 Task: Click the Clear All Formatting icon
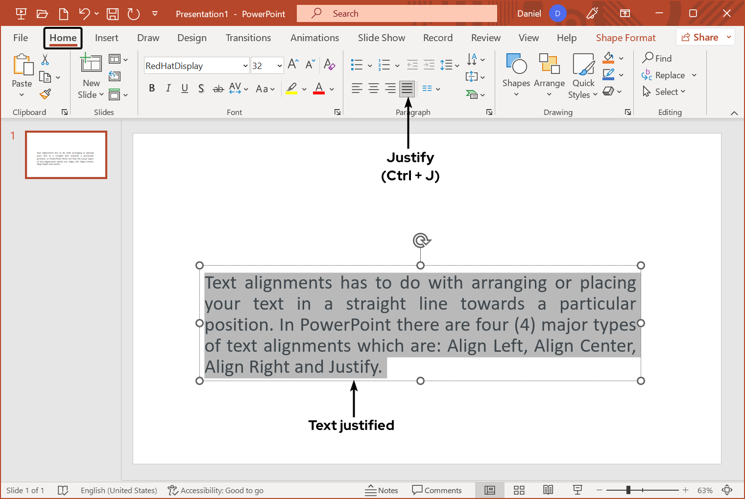click(x=329, y=65)
